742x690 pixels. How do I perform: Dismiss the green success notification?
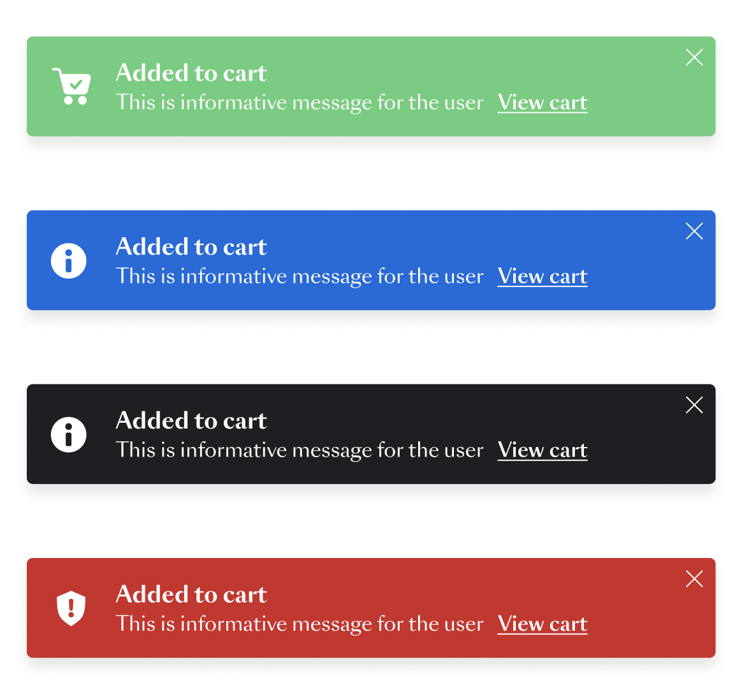pyautogui.click(x=694, y=57)
